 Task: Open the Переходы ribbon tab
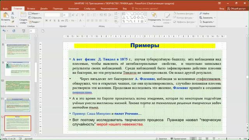(58, 9)
